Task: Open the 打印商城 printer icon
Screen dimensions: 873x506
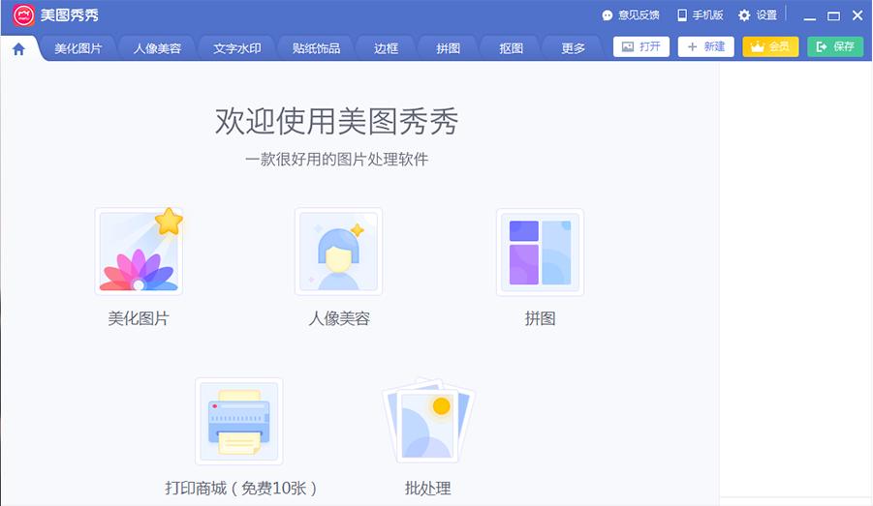Action: [239, 422]
